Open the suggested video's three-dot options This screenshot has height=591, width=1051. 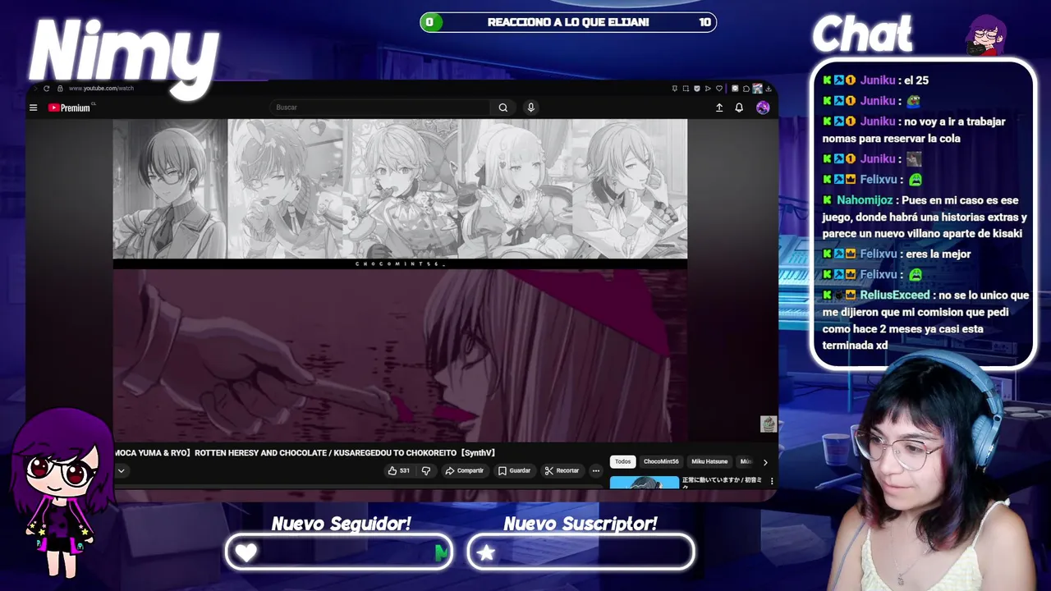pos(772,481)
